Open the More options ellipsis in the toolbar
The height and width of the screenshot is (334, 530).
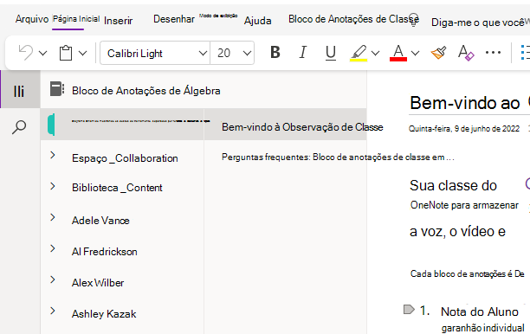coord(493,53)
